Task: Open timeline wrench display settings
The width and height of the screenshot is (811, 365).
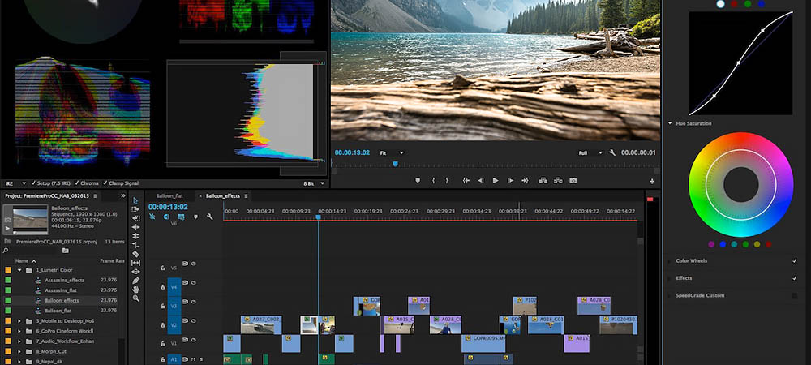Action: (209, 217)
